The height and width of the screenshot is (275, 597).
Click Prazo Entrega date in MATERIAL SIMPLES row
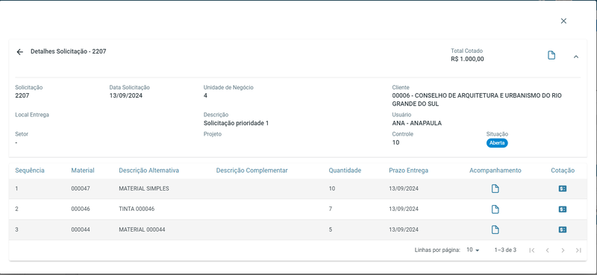coord(404,189)
